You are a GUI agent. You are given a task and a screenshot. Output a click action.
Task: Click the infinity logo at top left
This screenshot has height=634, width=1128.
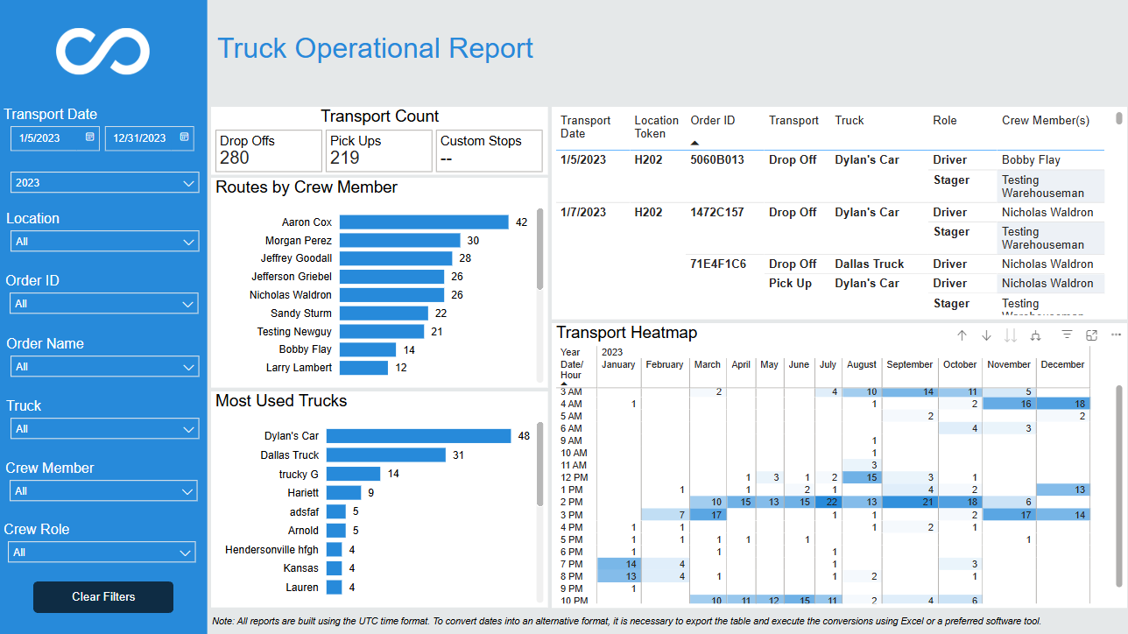(103, 50)
